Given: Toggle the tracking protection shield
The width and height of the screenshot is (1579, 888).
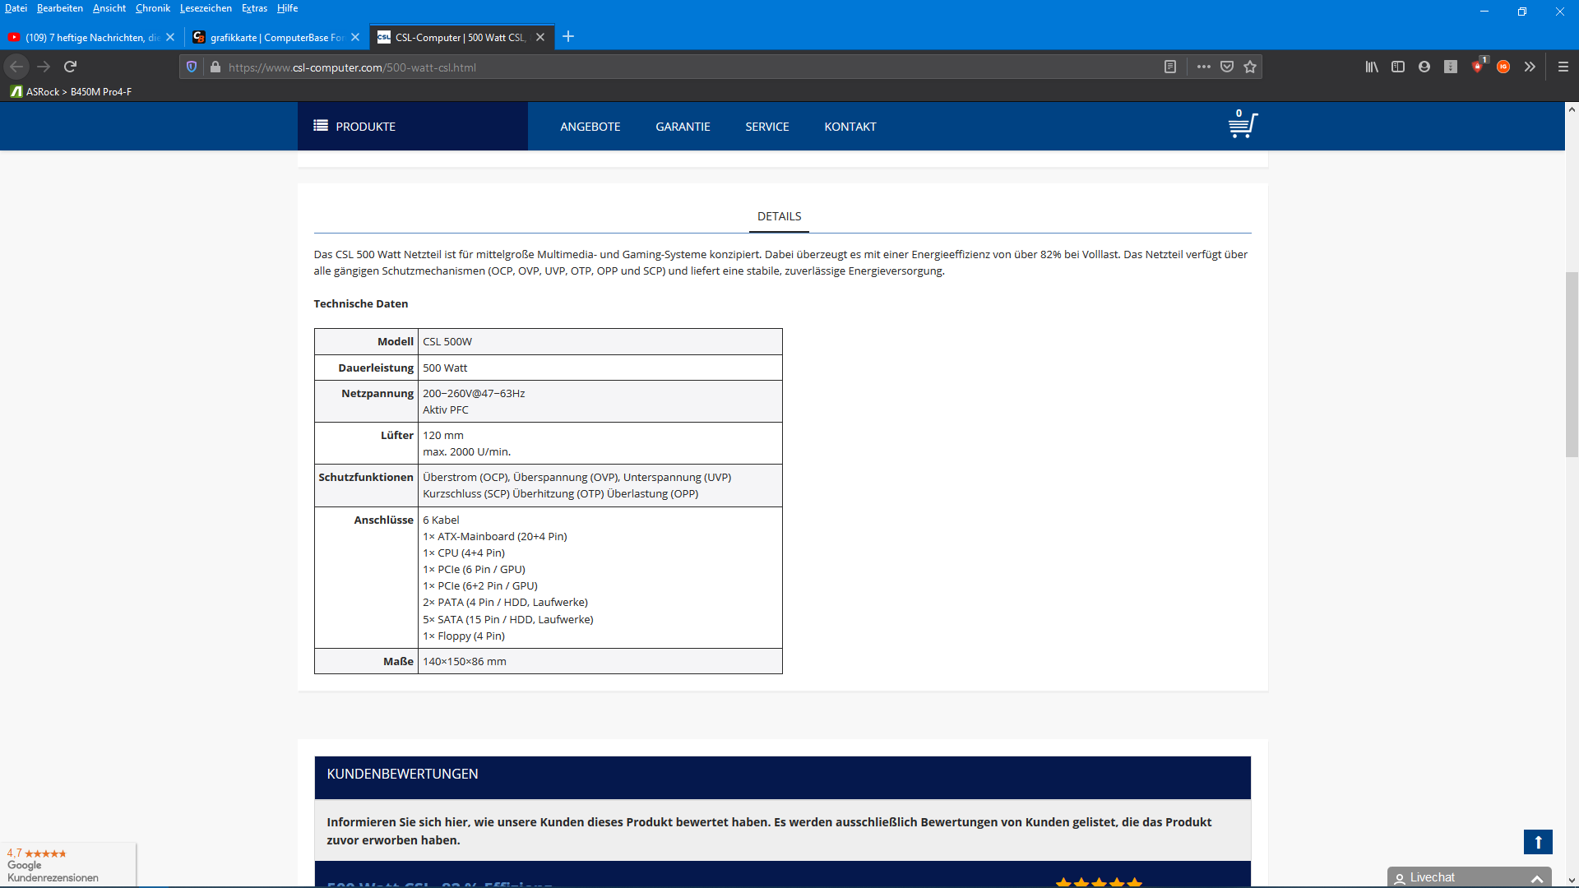Looking at the screenshot, I should click(x=191, y=67).
